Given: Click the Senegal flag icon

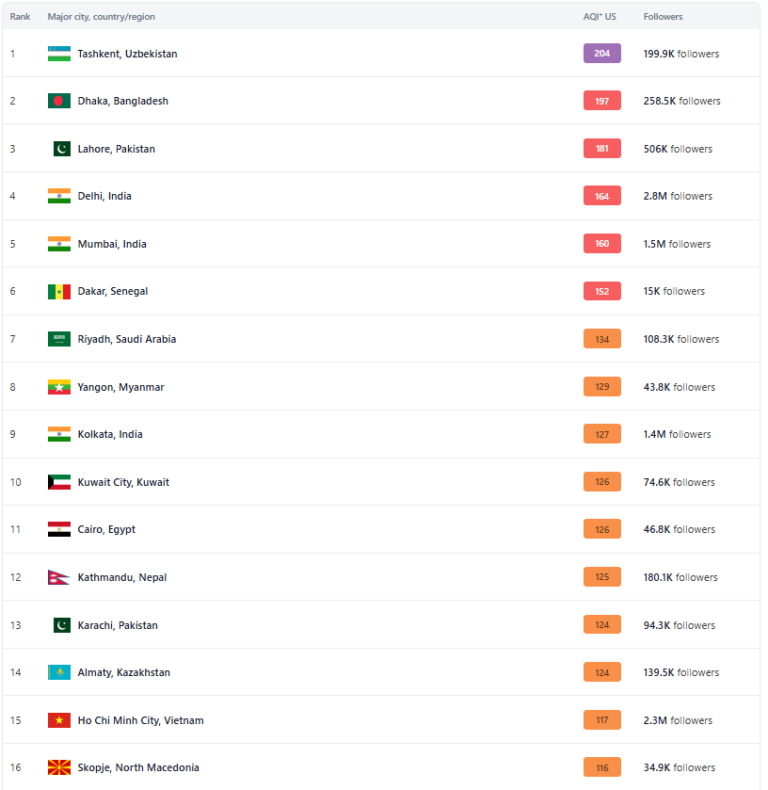Looking at the screenshot, I should pyautogui.click(x=59, y=291).
